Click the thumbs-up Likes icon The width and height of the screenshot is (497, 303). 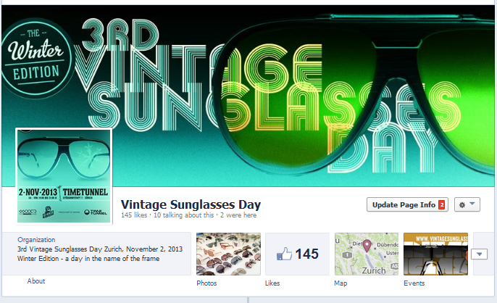(x=284, y=254)
